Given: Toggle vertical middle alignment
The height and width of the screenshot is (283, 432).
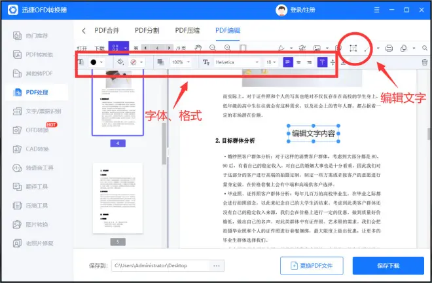Looking at the screenshot, I should tap(333, 62).
